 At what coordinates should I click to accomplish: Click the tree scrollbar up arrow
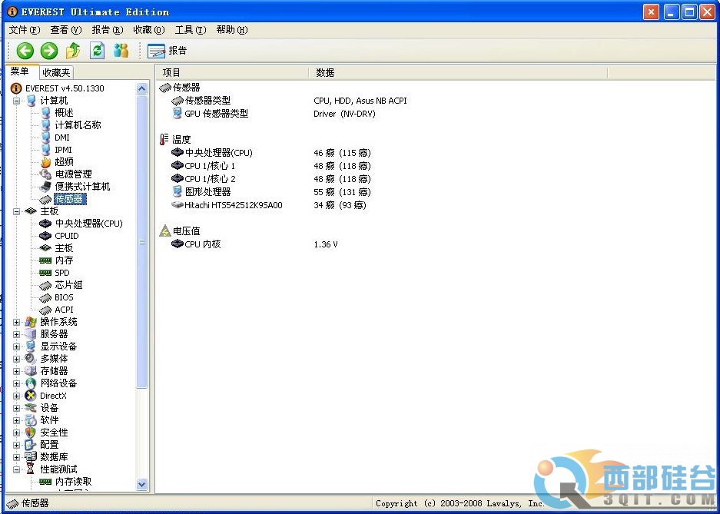[142, 88]
